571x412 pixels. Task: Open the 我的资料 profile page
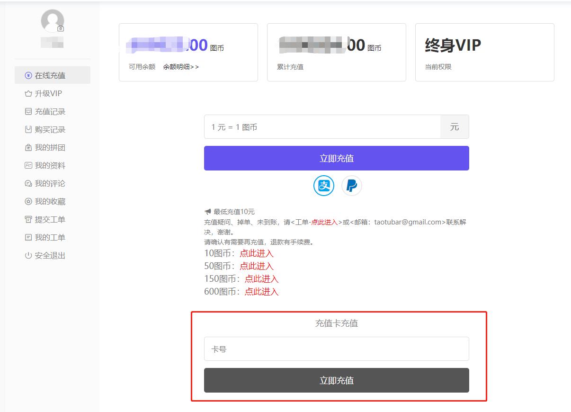point(50,165)
